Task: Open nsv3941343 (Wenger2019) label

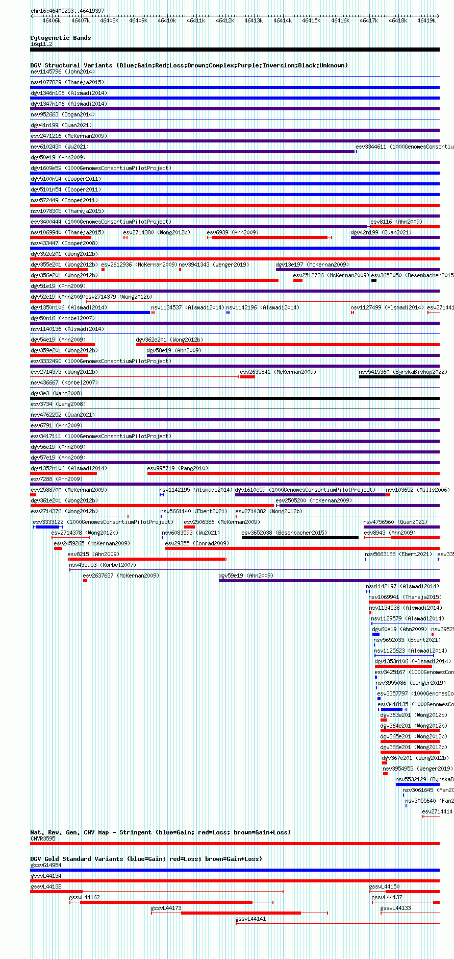Action: point(214,265)
